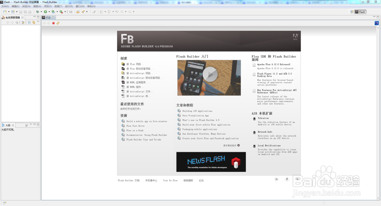381x206 pixels.
Task: Click the RSS feed icon in footer
Action: tap(276, 179)
